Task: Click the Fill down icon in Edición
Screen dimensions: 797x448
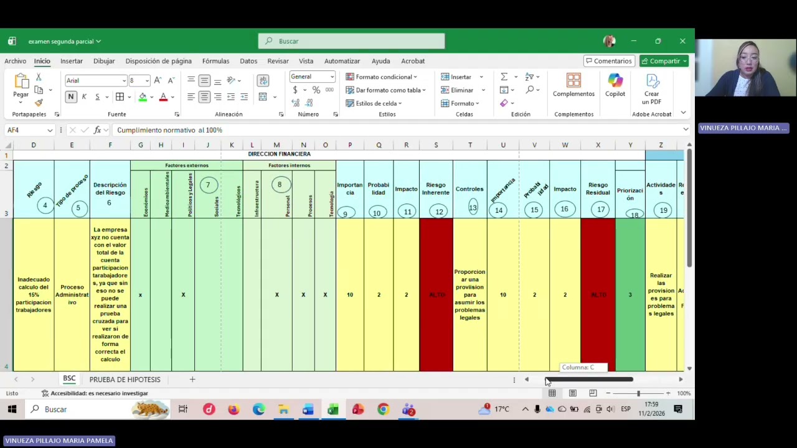Action: coord(504,90)
